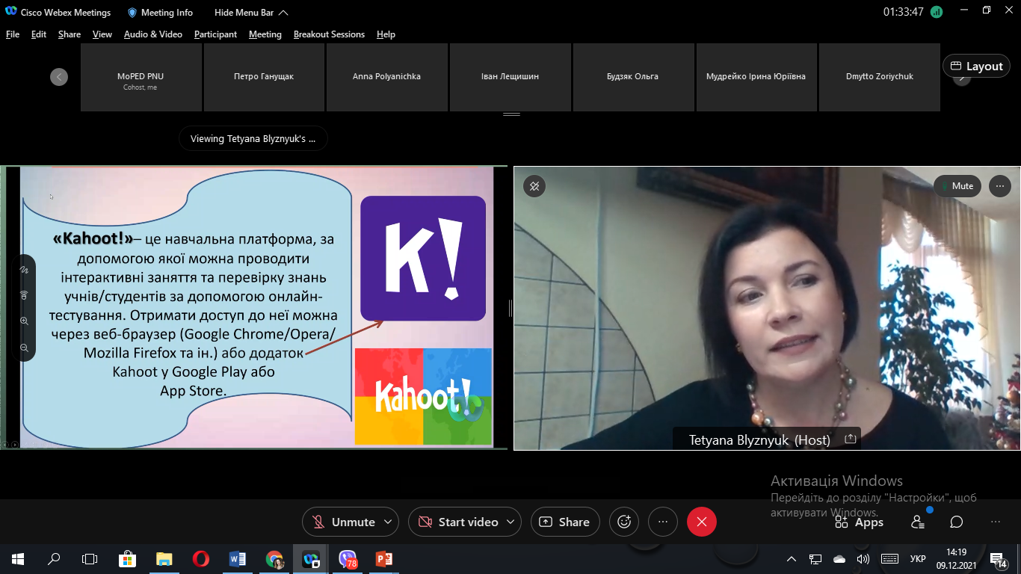Open the Layout options
This screenshot has height=574, width=1021.
976,66
